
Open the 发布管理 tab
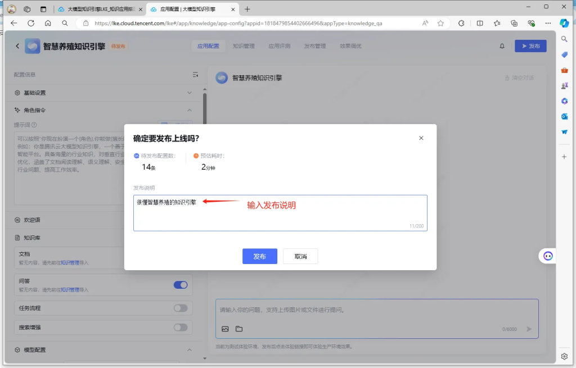click(315, 46)
